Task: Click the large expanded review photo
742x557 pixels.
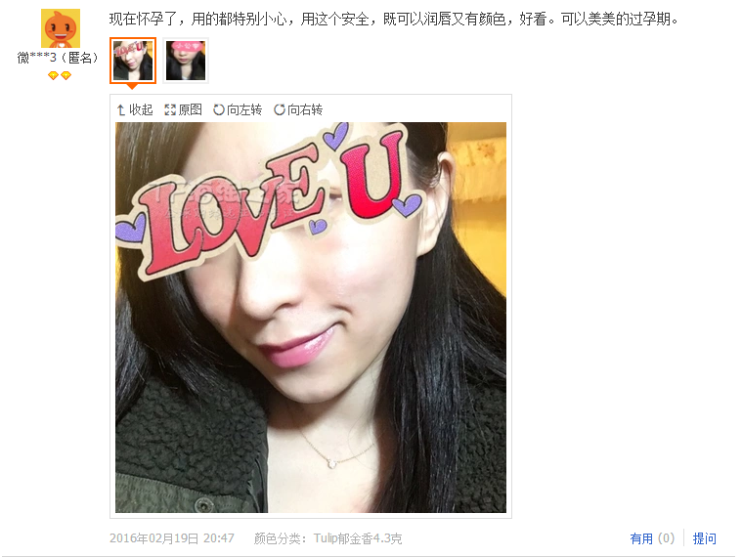Action: coord(311,318)
